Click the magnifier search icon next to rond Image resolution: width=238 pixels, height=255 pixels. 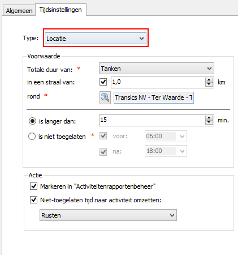105,97
